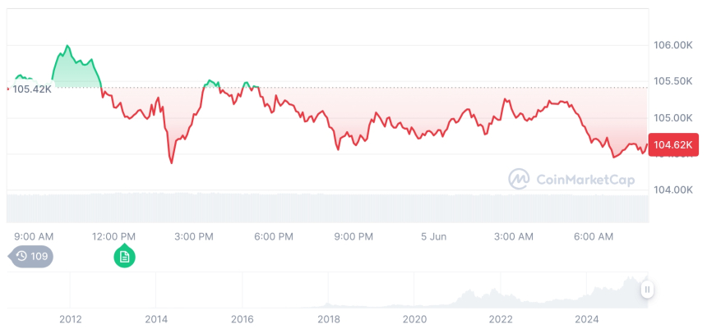The width and height of the screenshot is (707, 329).
Task: Select 2022 on the overview timeline
Action: click(x=501, y=319)
